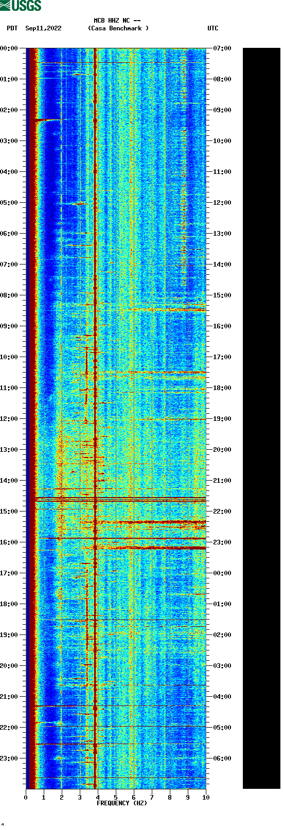Click the PDT time label '00:00'

point(9,48)
